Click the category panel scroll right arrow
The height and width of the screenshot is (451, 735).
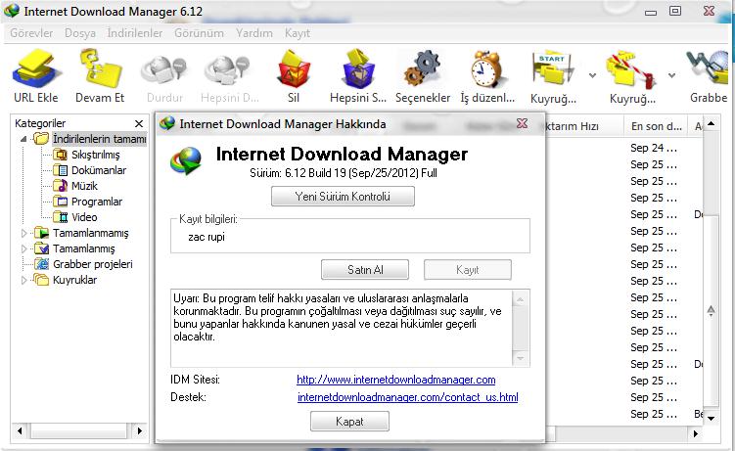pos(139,430)
